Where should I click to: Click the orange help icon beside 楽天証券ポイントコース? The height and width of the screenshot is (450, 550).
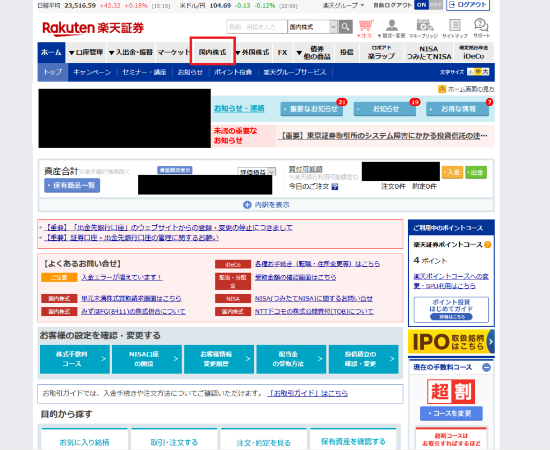[487, 245]
